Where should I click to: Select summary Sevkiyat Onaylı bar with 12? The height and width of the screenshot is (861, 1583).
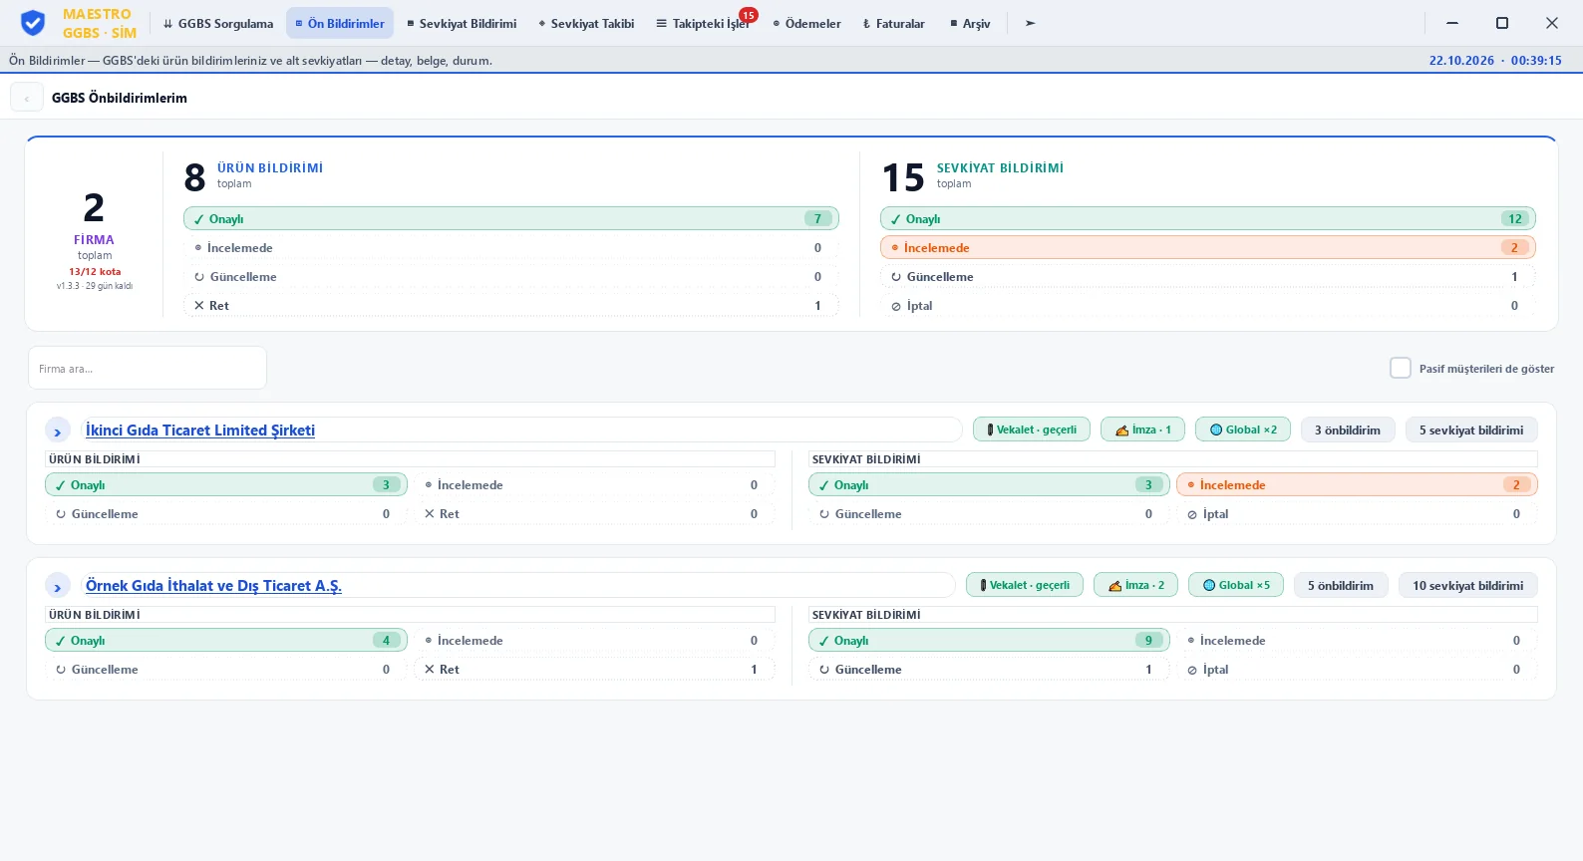pyautogui.click(x=1208, y=218)
